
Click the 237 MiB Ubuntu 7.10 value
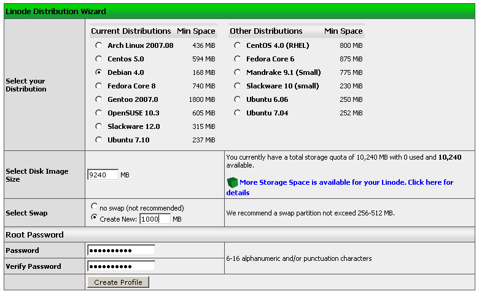pyautogui.click(x=204, y=140)
